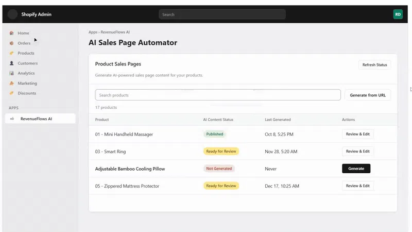Click the Discounts tag icon
This screenshot has width=412, height=232.
[11, 93]
